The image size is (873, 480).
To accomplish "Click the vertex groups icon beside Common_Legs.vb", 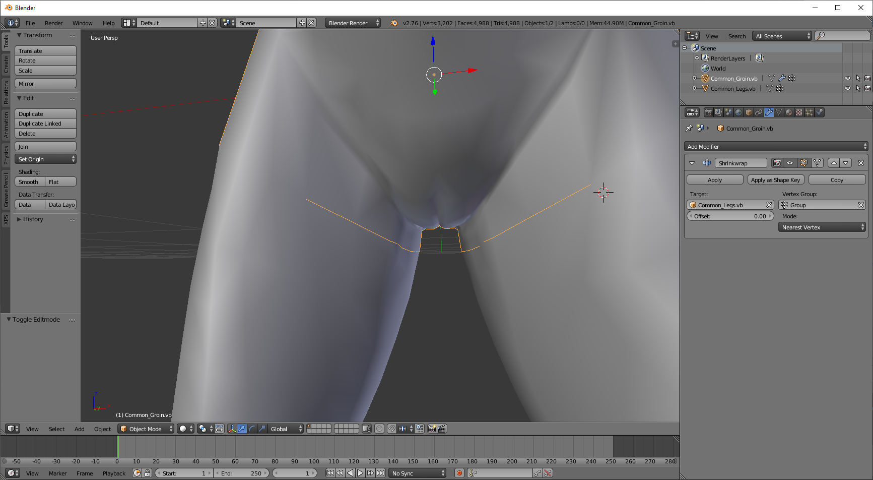I will click(x=780, y=88).
